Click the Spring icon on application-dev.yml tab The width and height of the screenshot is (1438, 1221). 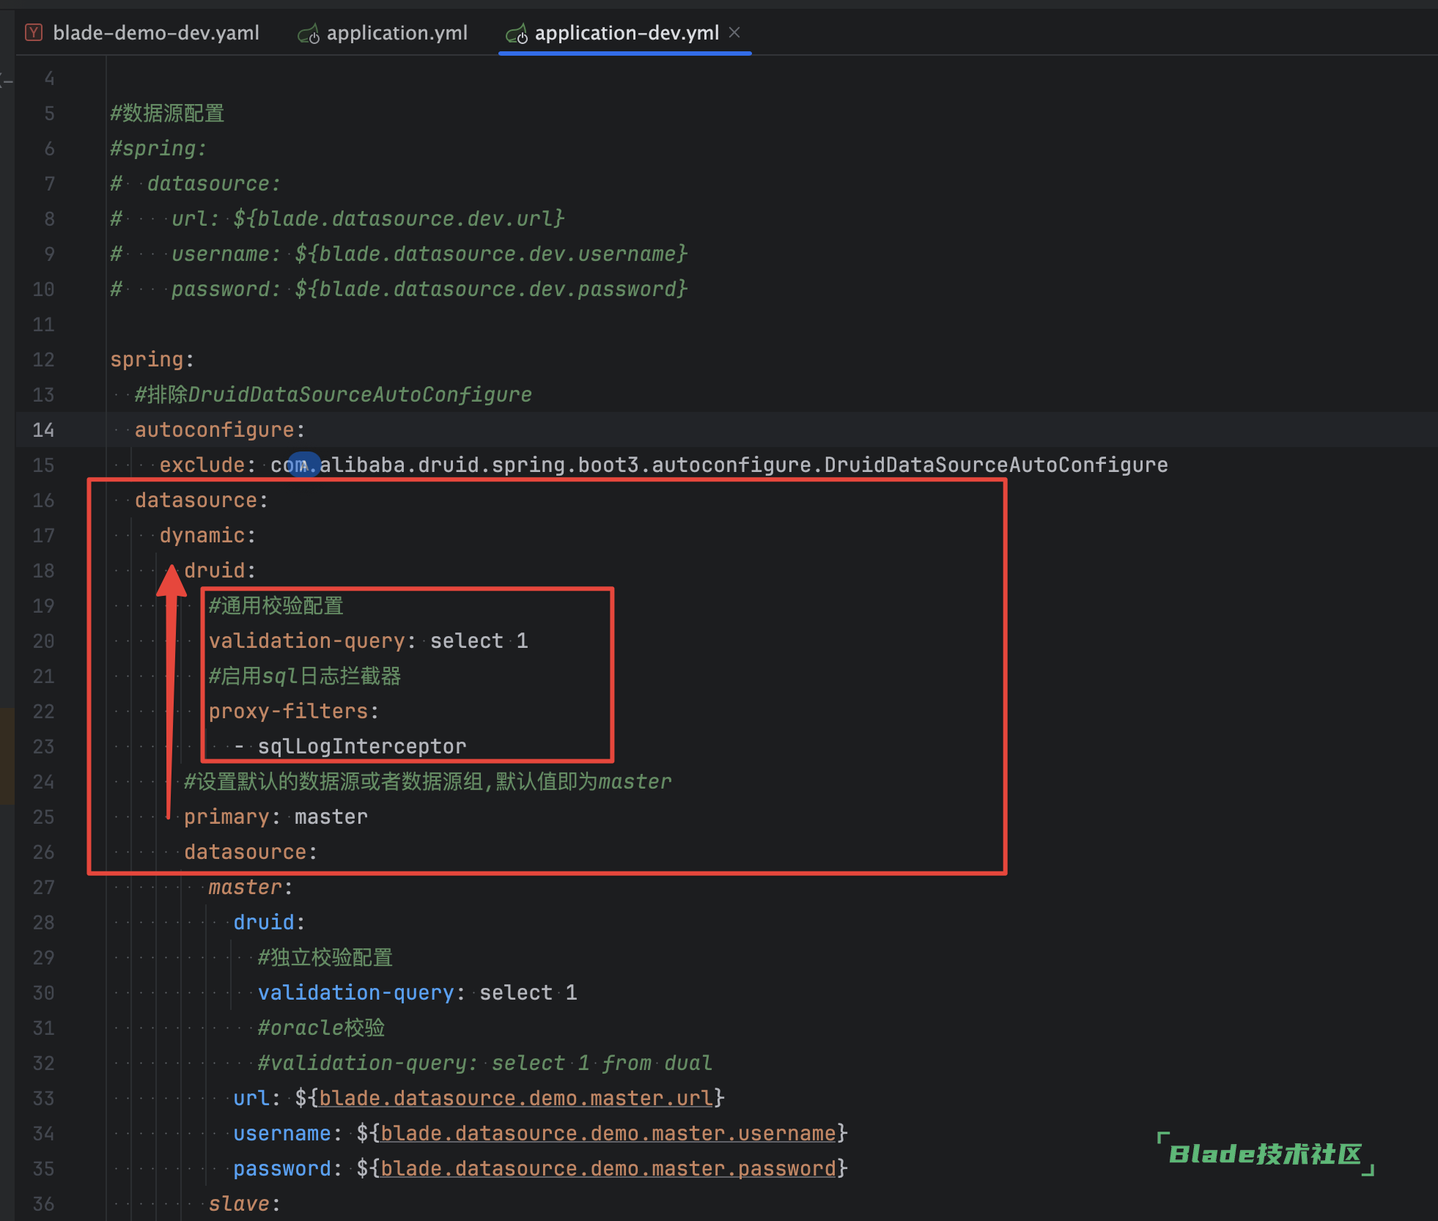(517, 34)
